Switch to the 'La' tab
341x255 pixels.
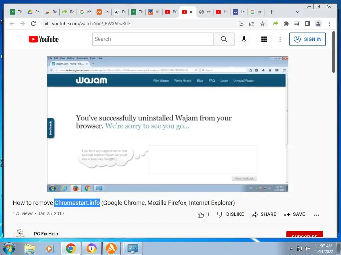(x=239, y=12)
